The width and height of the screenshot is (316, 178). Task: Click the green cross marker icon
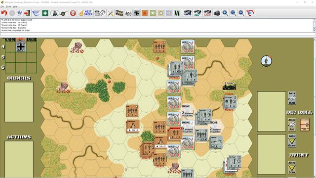pyautogui.click(x=45, y=13)
